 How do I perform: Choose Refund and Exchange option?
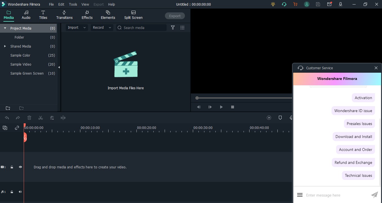[353, 162]
